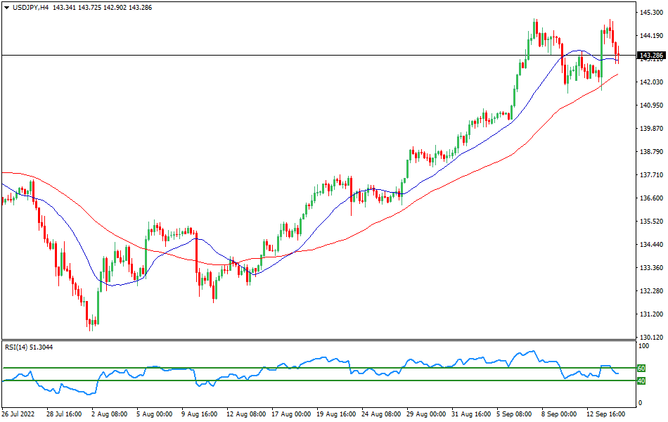Open the dropdown arrow beside USDJPY,H4
The image size is (668, 422).
(x=6, y=7)
